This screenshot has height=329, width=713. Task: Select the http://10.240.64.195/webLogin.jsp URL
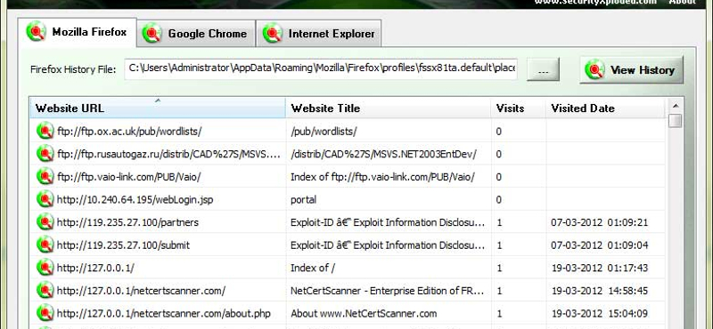pos(135,200)
